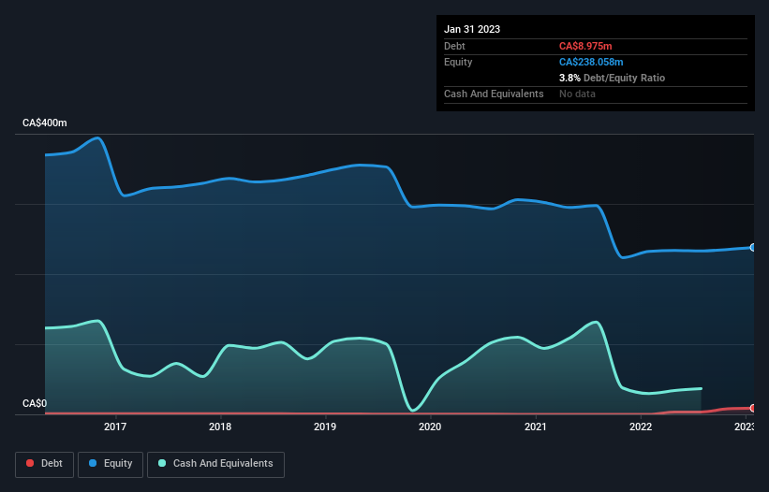
Task: Select the blue Equity endpoint marker
Action: [753, 248]
